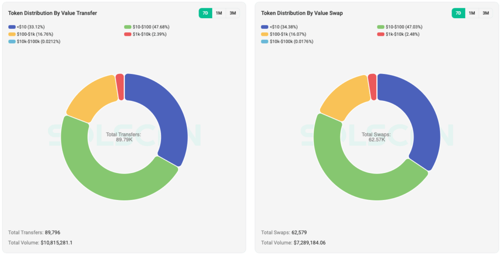Switch Value Transfer chart to 1M

219,13
